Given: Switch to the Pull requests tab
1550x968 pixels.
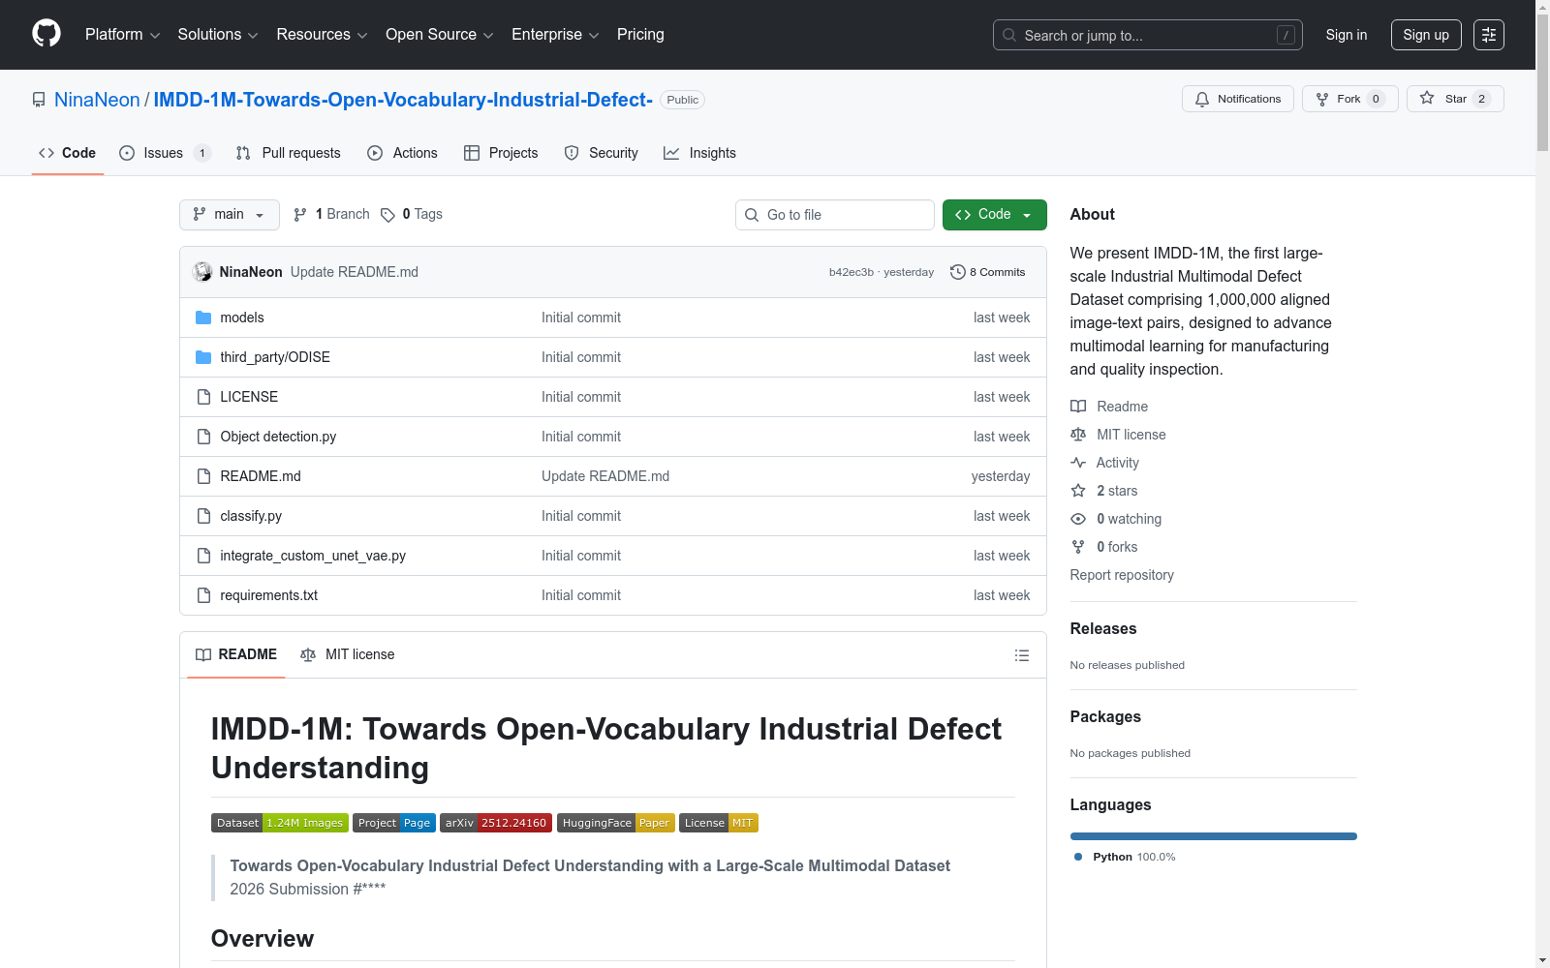Looking at the screenshot, I should pyautogui.click(x=289, y=153).
